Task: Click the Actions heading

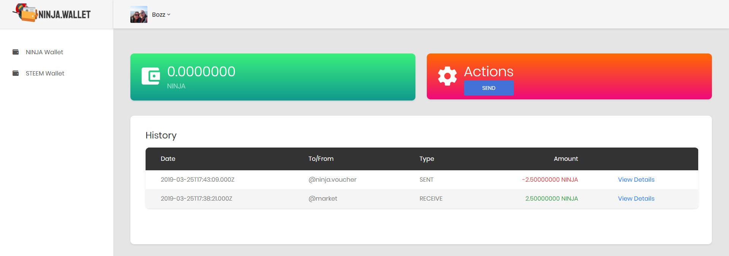Action: pos(489,71)
